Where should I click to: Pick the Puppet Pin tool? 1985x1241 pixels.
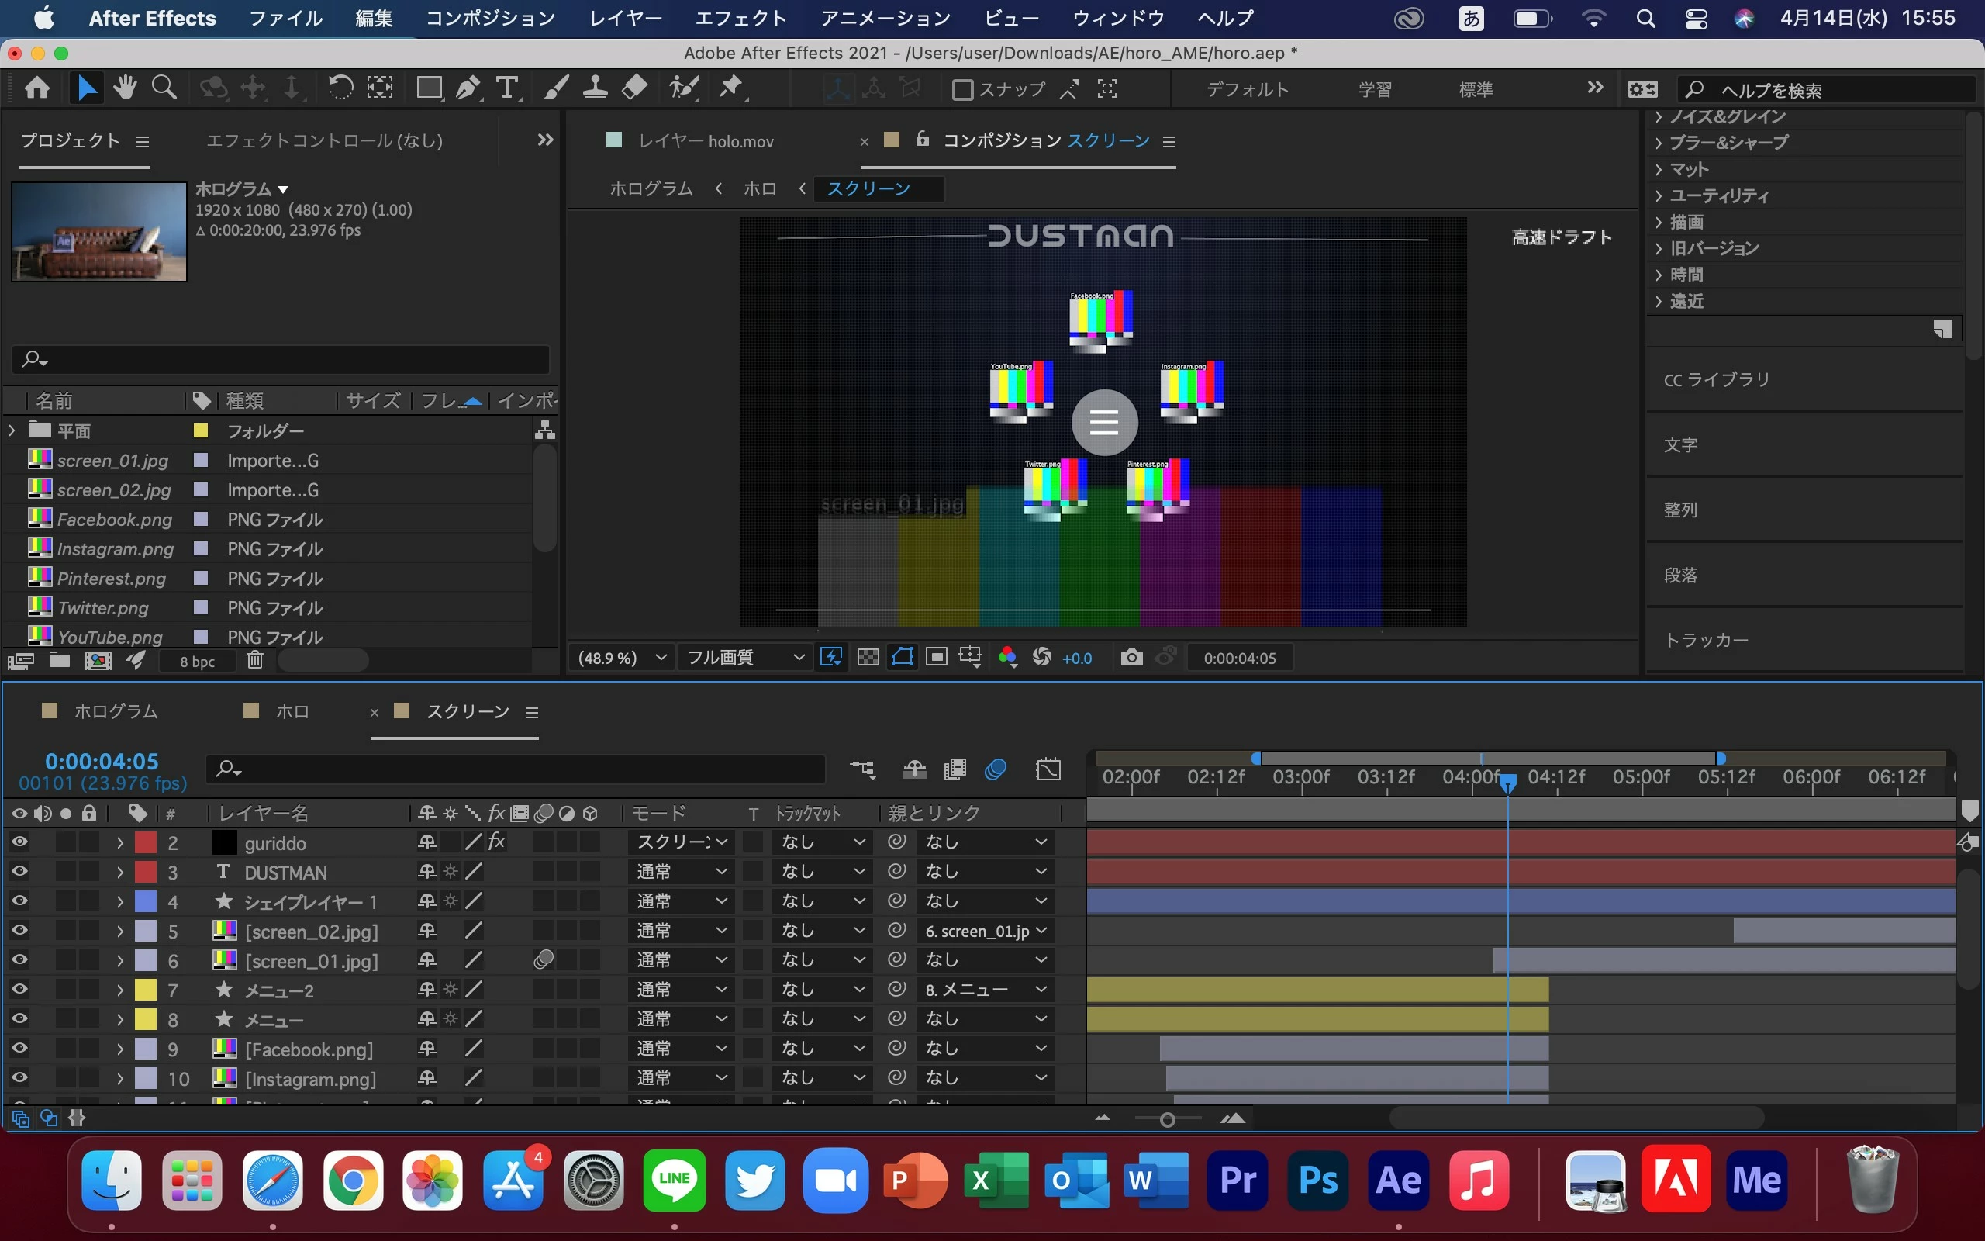tap(731, 88)
